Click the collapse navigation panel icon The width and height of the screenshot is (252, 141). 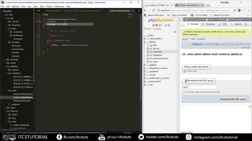click(x=182, y=20)
